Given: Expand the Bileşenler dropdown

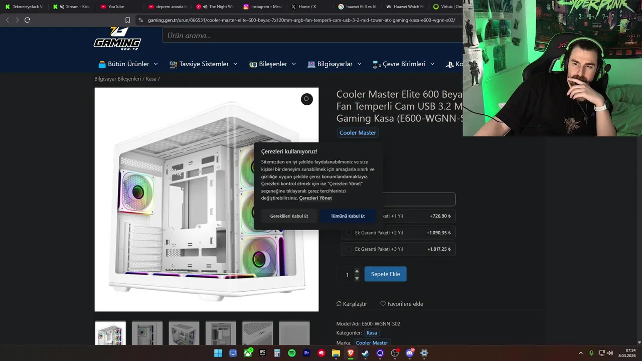Looking at the screenshot, I should click(273, 64).
